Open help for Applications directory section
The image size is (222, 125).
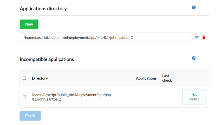click(194, 7)
